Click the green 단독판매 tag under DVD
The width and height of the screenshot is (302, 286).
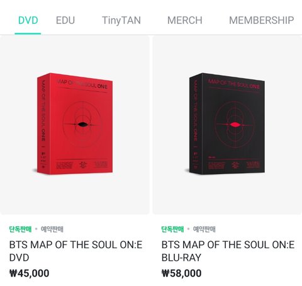point(20,229)
